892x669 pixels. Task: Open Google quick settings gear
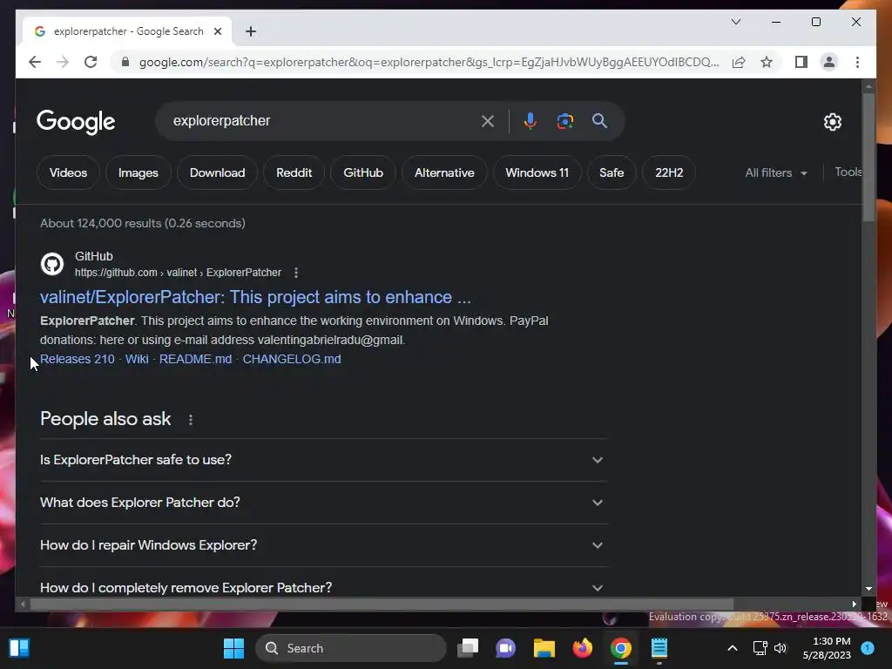click(x=832, y=121)
